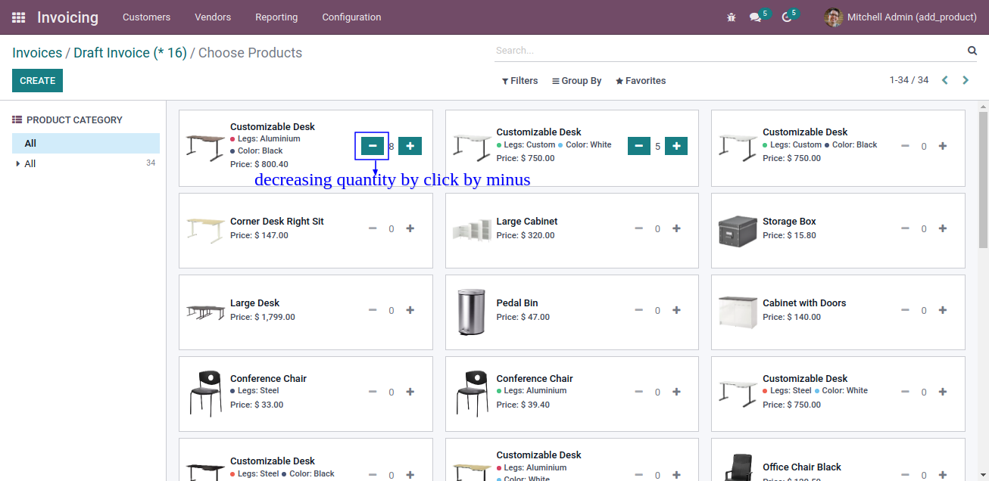This screenshot has width=989, height=481.
Task: Decrease Pedal Bin quantity
Action: (x=639, y=310)
